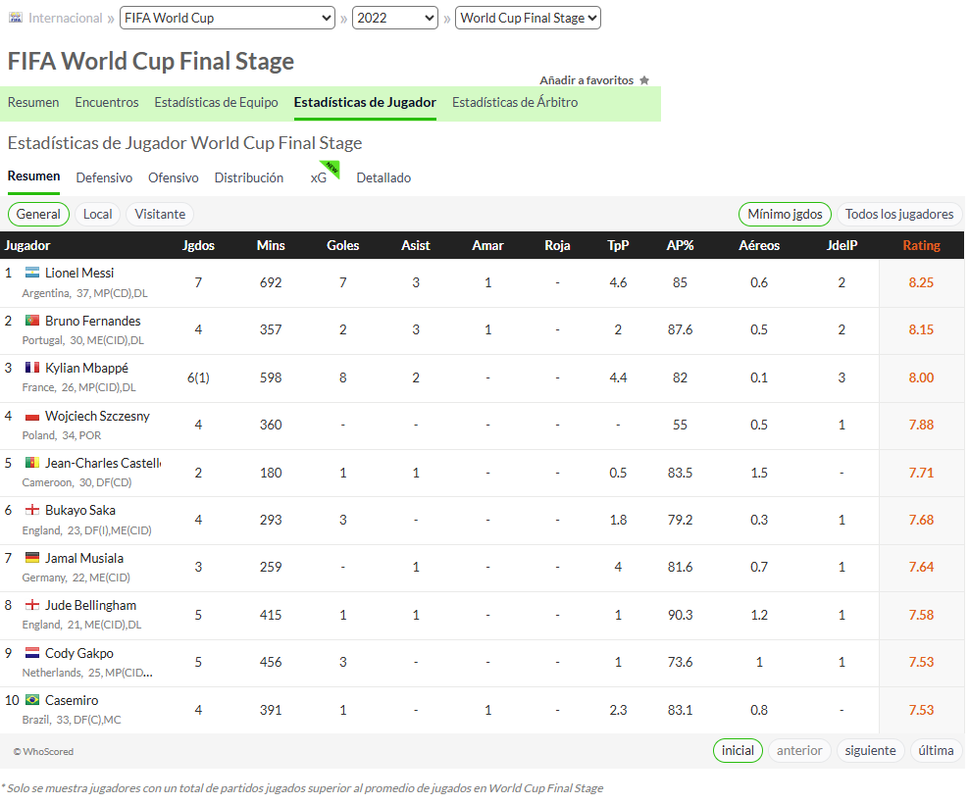The width and height of the screenshot is (969, 804).
Task: Click the France flag beside Kylian Mbappé
Action: pyautogui.click(x=32, y=368)
